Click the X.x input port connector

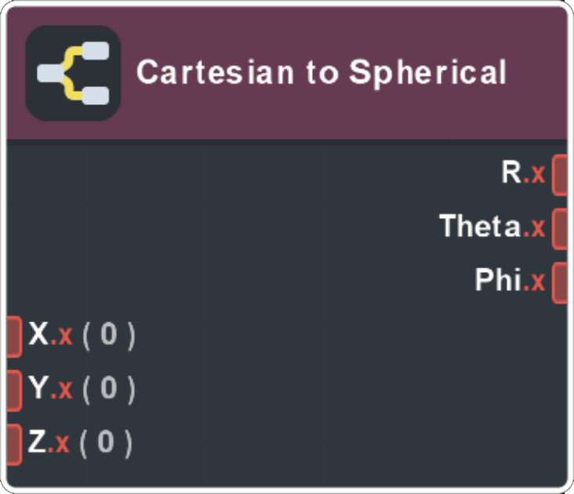14,336
